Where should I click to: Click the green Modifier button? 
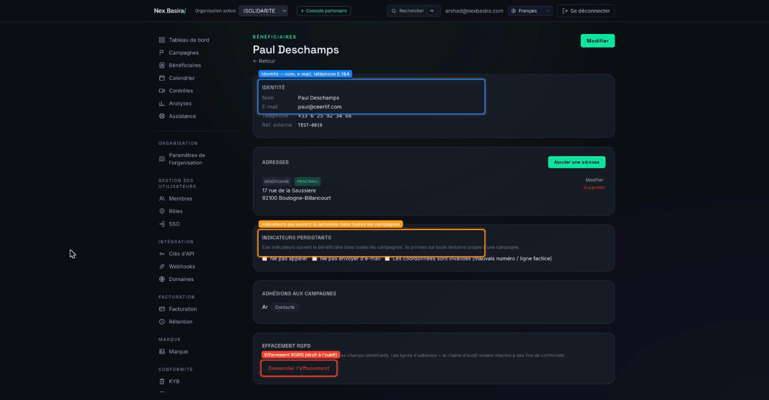[597, 41]
